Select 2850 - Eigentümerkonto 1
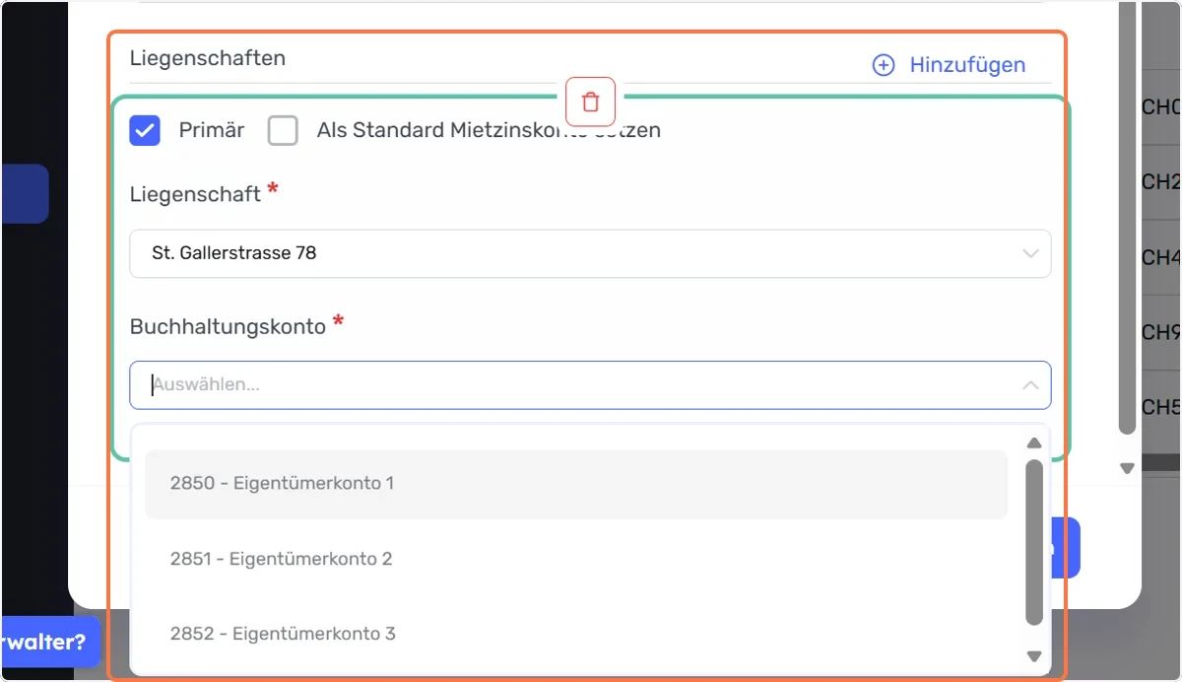 [x=576, y=484]
